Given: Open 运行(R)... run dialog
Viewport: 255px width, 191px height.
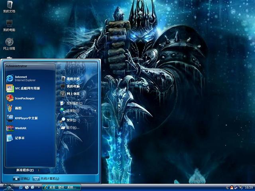Looking at the screenshot, I should (x=70, y=128).
